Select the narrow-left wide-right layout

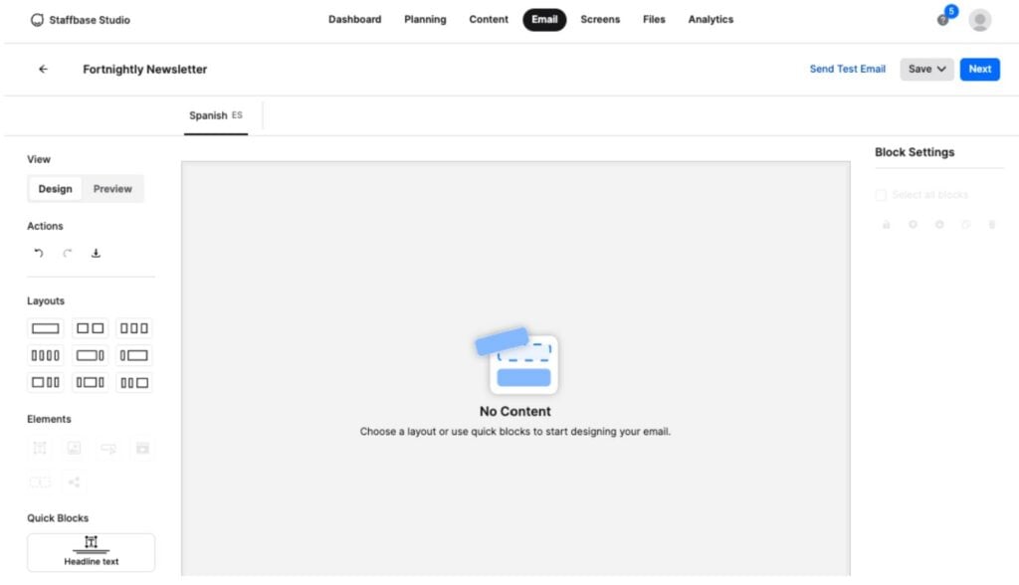coord(134,355)
